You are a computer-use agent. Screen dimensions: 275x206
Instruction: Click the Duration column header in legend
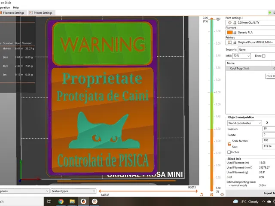tap(8, 43)
